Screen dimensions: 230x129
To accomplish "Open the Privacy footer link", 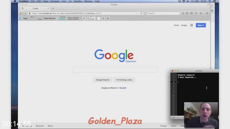I will [164, 126].
